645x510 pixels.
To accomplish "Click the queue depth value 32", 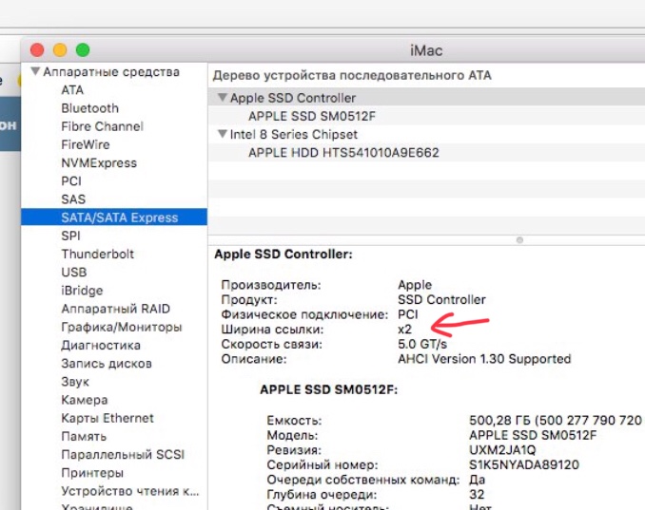I will click(x=477, y=495).
